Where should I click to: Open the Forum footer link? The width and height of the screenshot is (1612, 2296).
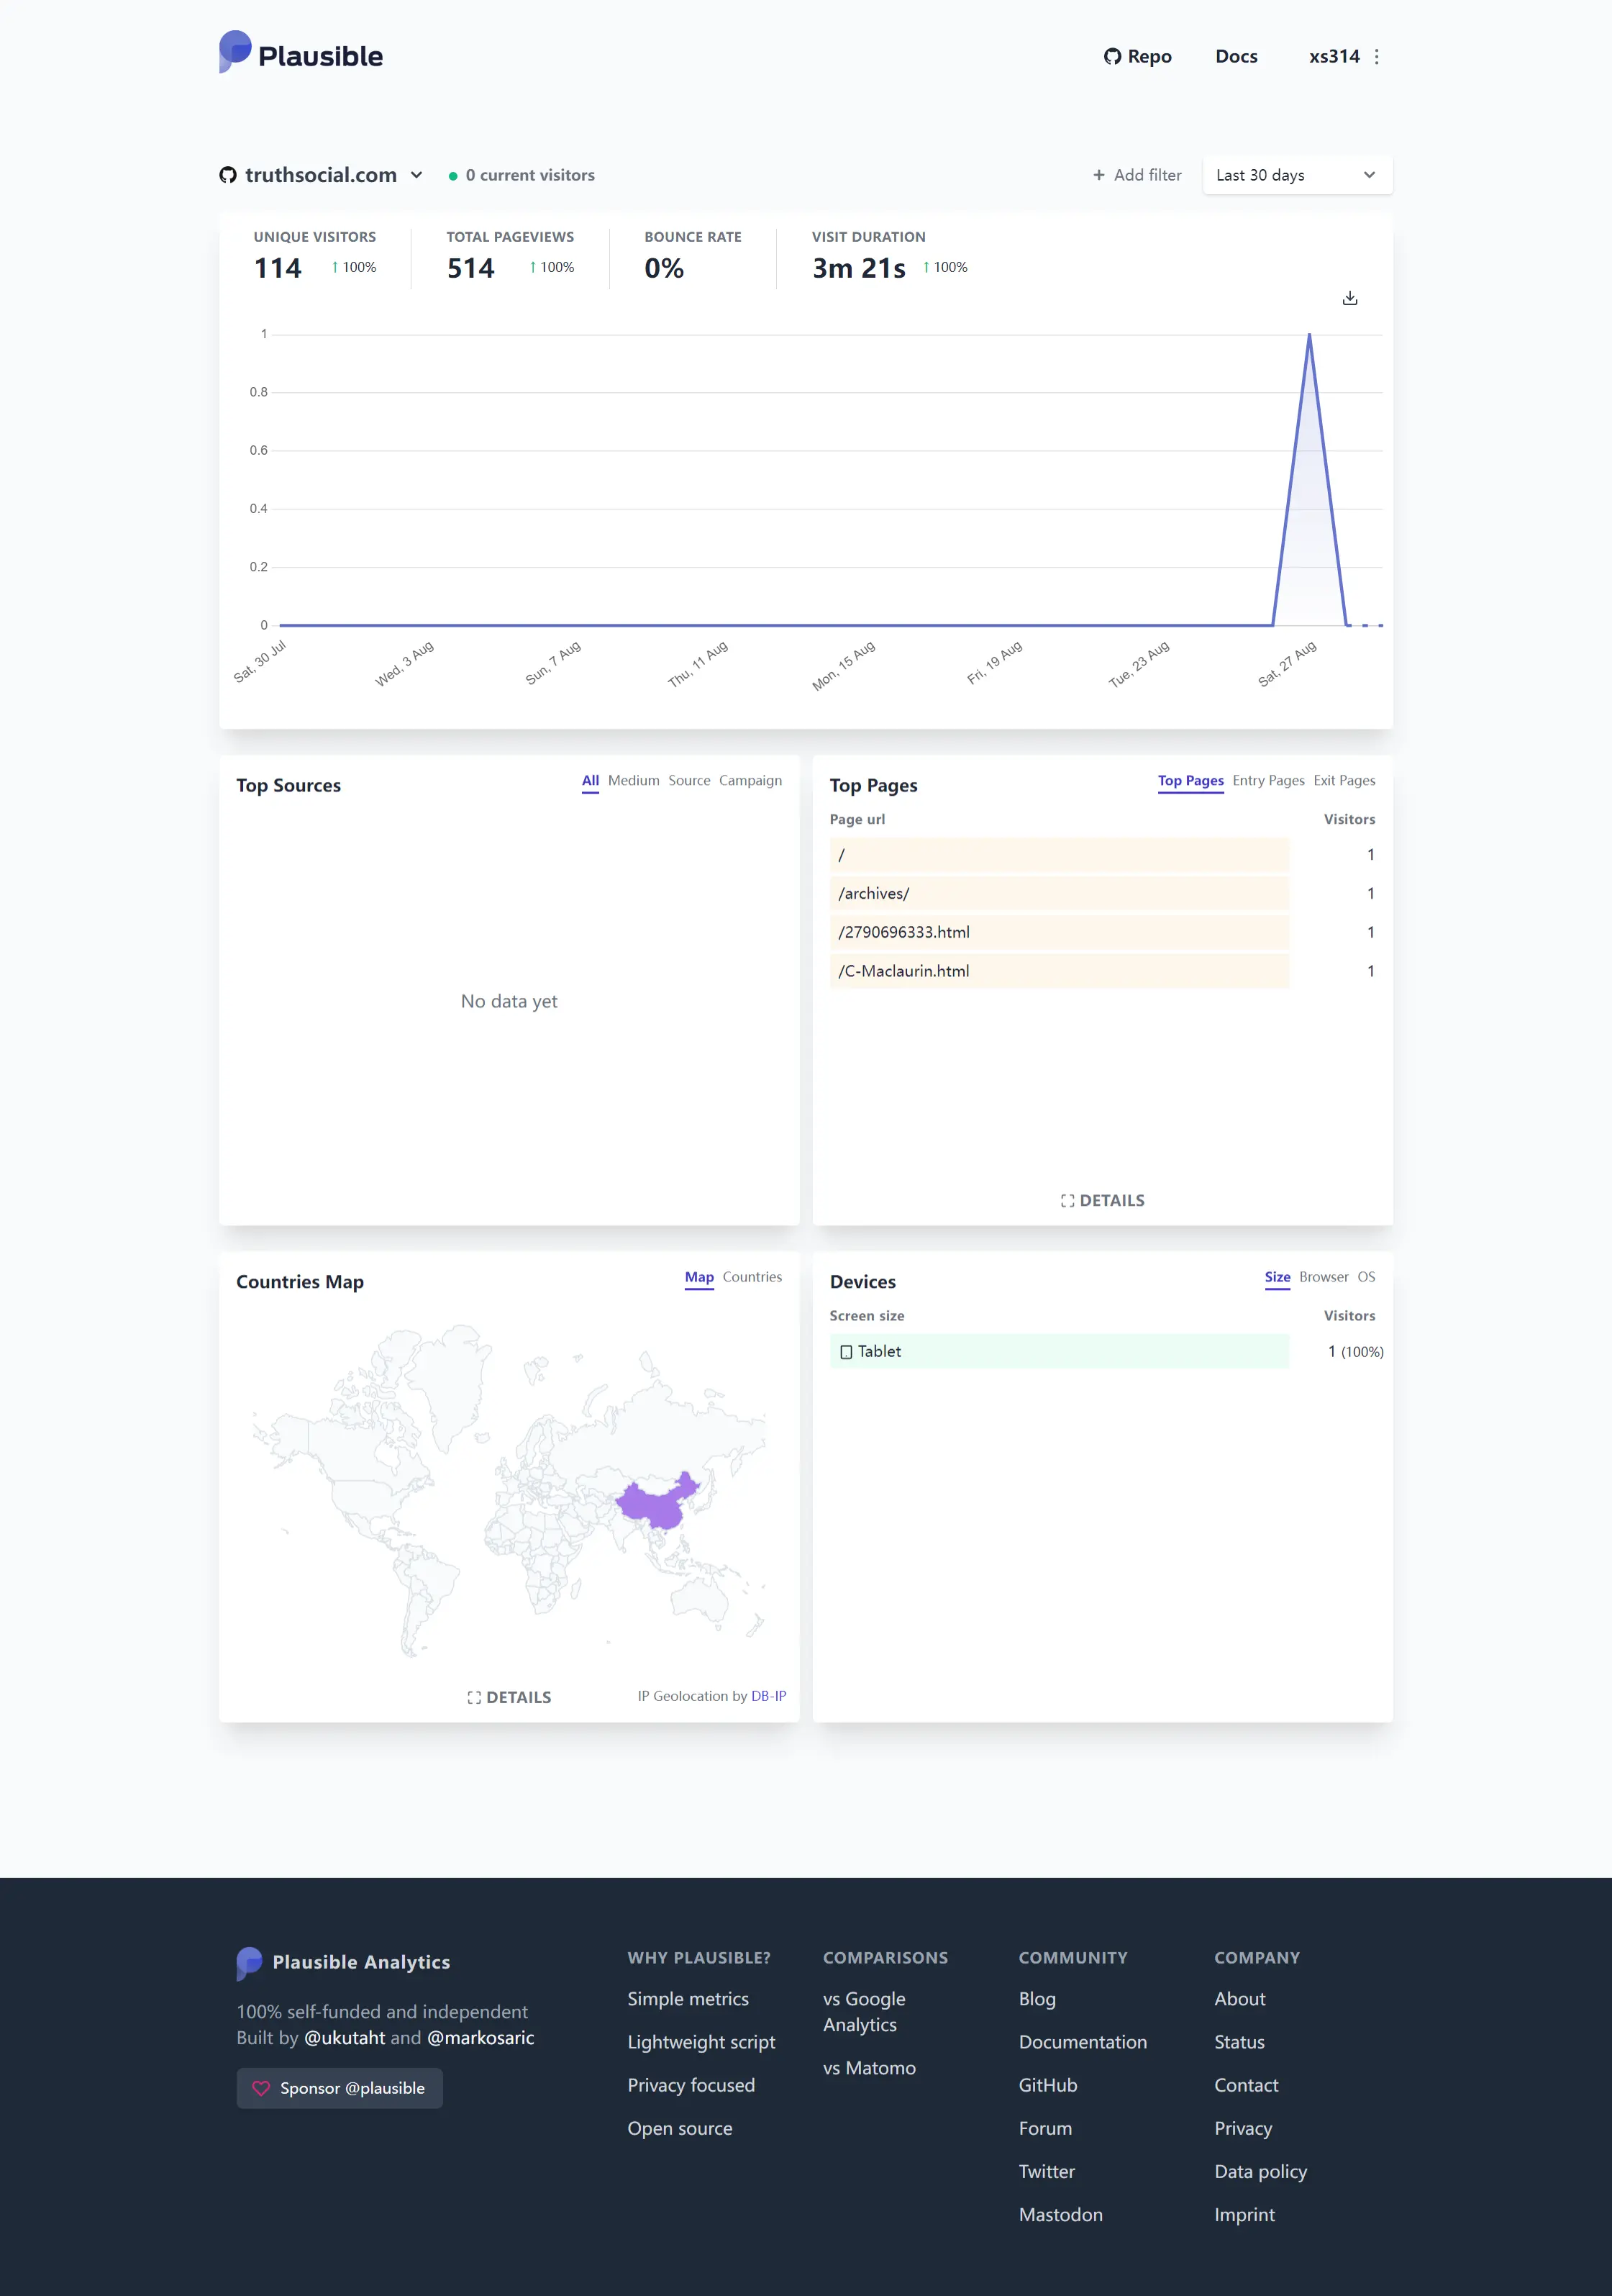1045,2129
